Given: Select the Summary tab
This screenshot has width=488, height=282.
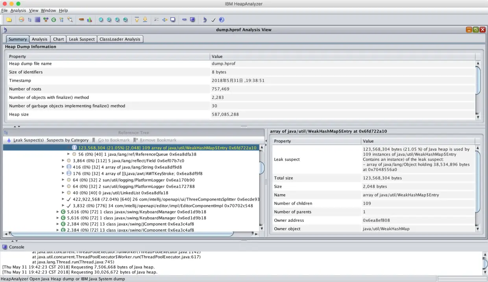Looking at the screenshot, I should tap(18, 39).
